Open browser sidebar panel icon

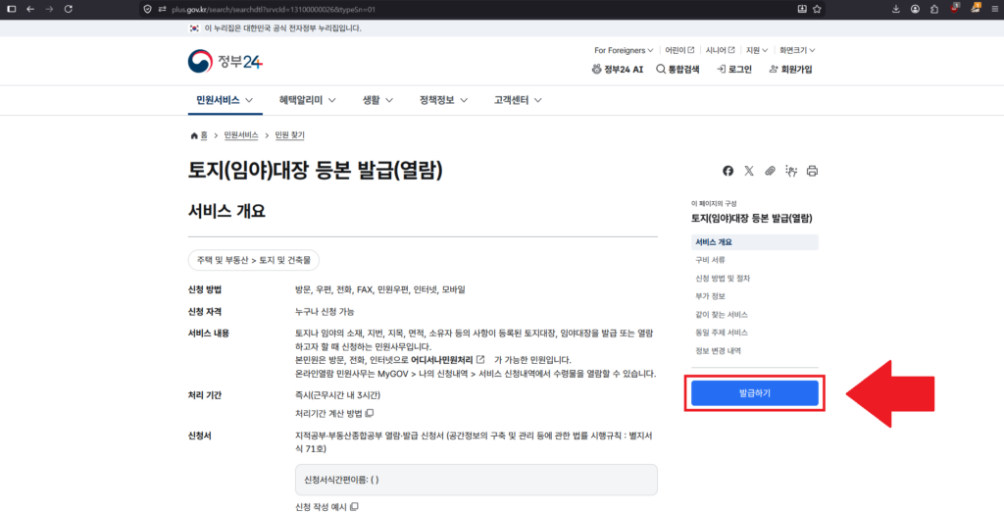point(11,9)
